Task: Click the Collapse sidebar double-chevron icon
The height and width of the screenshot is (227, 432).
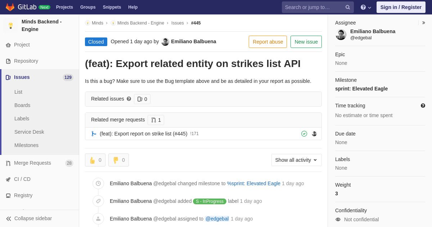Action: 9,219
